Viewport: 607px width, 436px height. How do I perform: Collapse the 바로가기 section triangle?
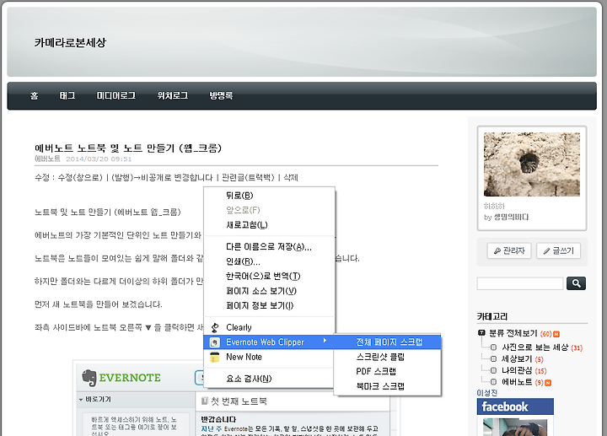coord(81,399)
